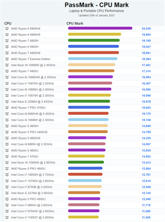Click the green bar for Ryzen 7 4800H
Image resolution: width=165 pixels, height=222 pixels.
[x=94, y=40]
